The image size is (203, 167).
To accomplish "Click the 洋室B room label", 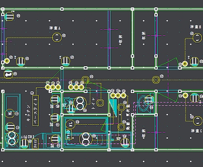I will pyautogui.click(x=195, y=27).
